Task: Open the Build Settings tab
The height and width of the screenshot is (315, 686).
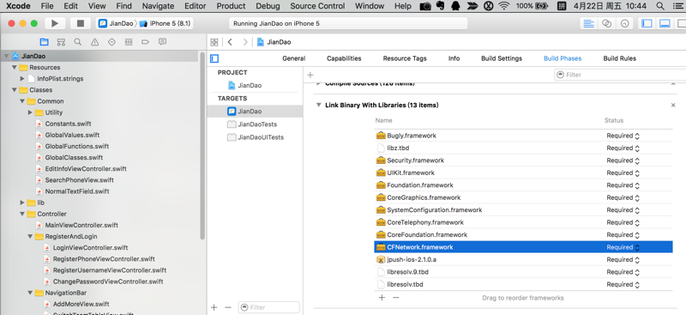Action: [502, 58]
